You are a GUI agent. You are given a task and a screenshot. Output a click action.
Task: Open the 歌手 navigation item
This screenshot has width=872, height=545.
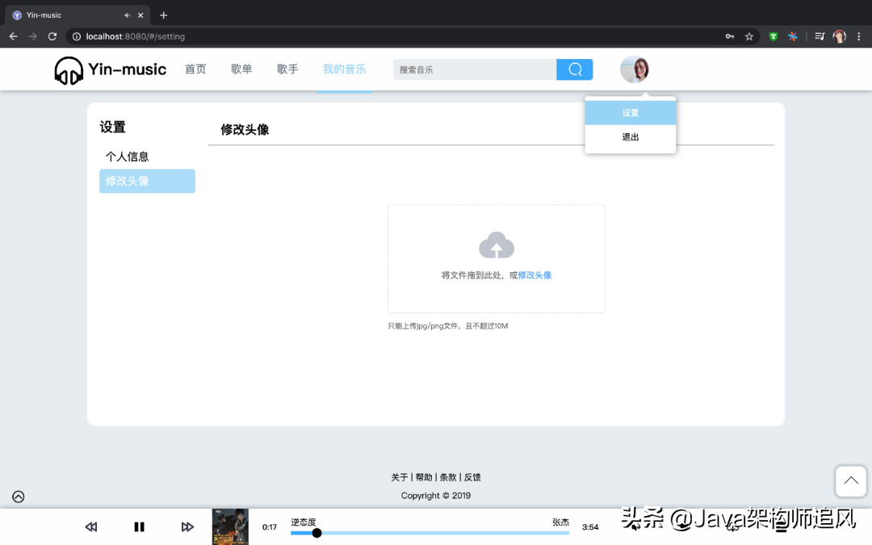click(x=287, y=69)
